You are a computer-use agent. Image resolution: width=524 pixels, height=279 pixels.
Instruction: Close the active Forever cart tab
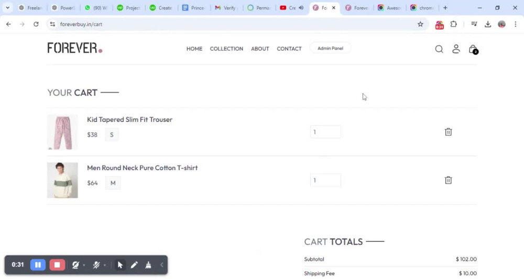click(x=333, y=8)
